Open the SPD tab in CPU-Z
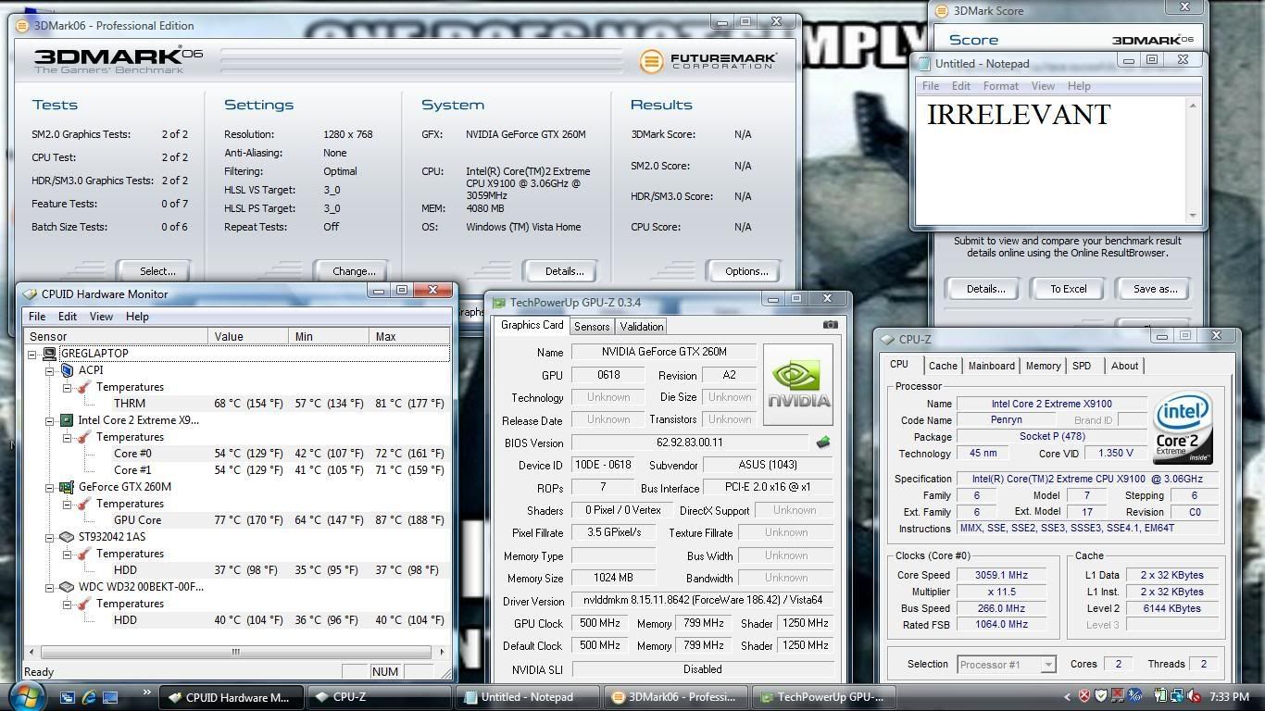Viewport: 1265px width, 711px height. coord(1082,366)
